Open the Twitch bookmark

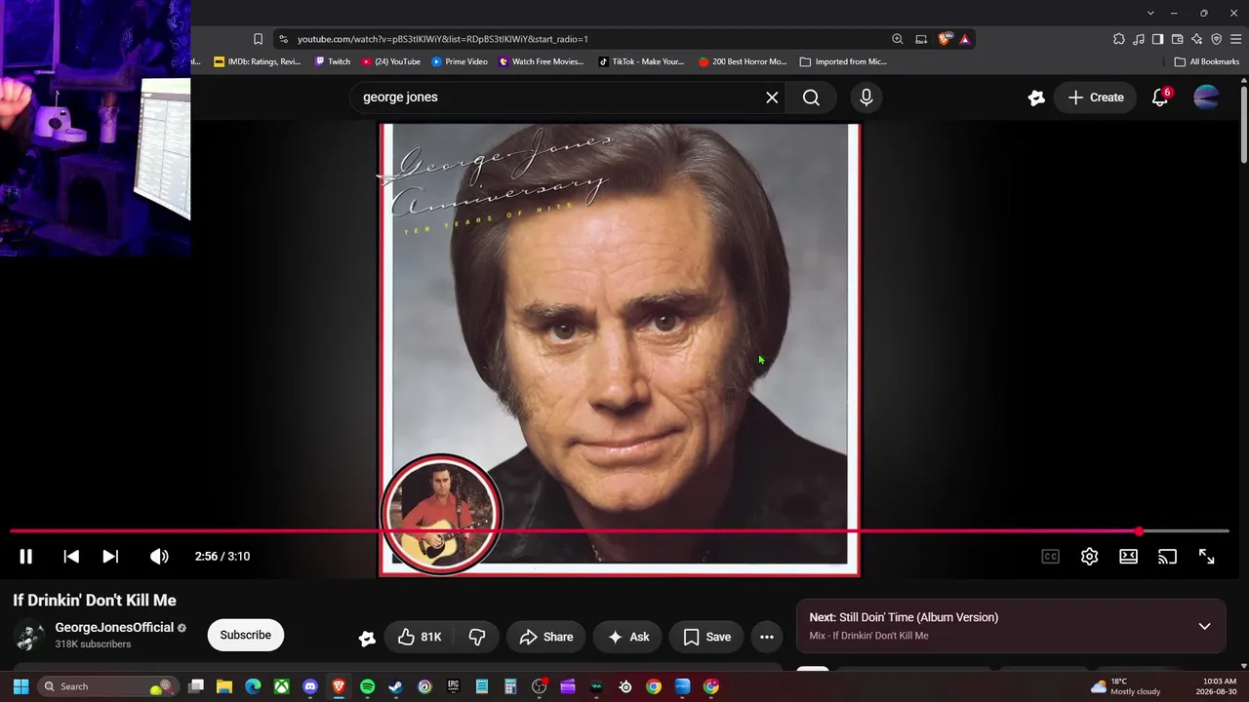point(333,61)
